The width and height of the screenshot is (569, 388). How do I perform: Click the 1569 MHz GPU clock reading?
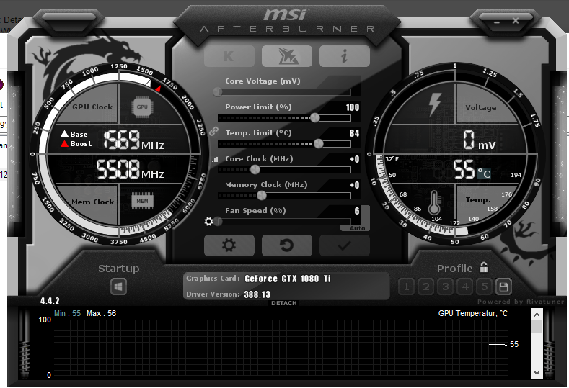[134, 140]
